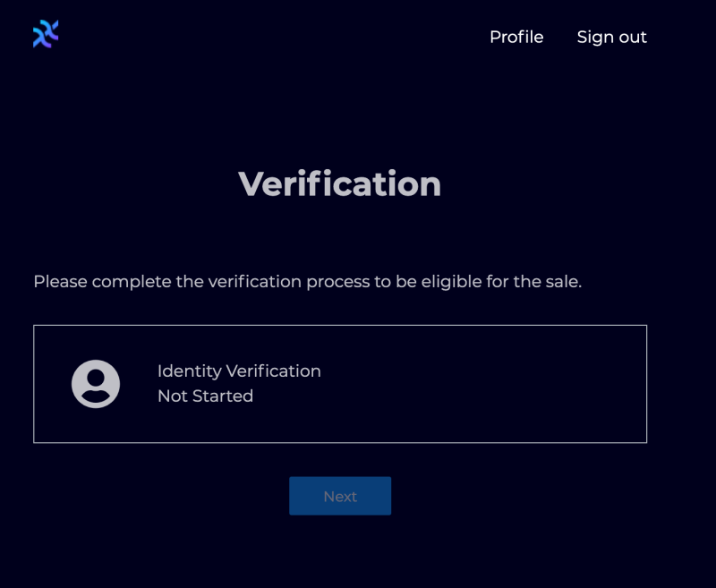Click the Verification page heading
The image size is (716, 588).
tap(340, 183)
